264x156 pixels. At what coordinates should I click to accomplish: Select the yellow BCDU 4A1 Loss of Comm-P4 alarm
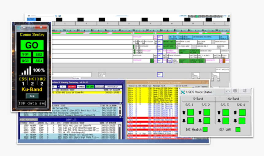(x=87, y=92)
